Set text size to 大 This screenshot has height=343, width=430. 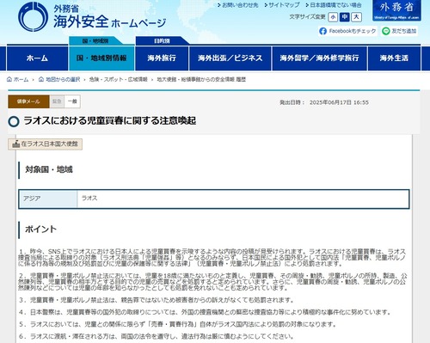[356, 17]
